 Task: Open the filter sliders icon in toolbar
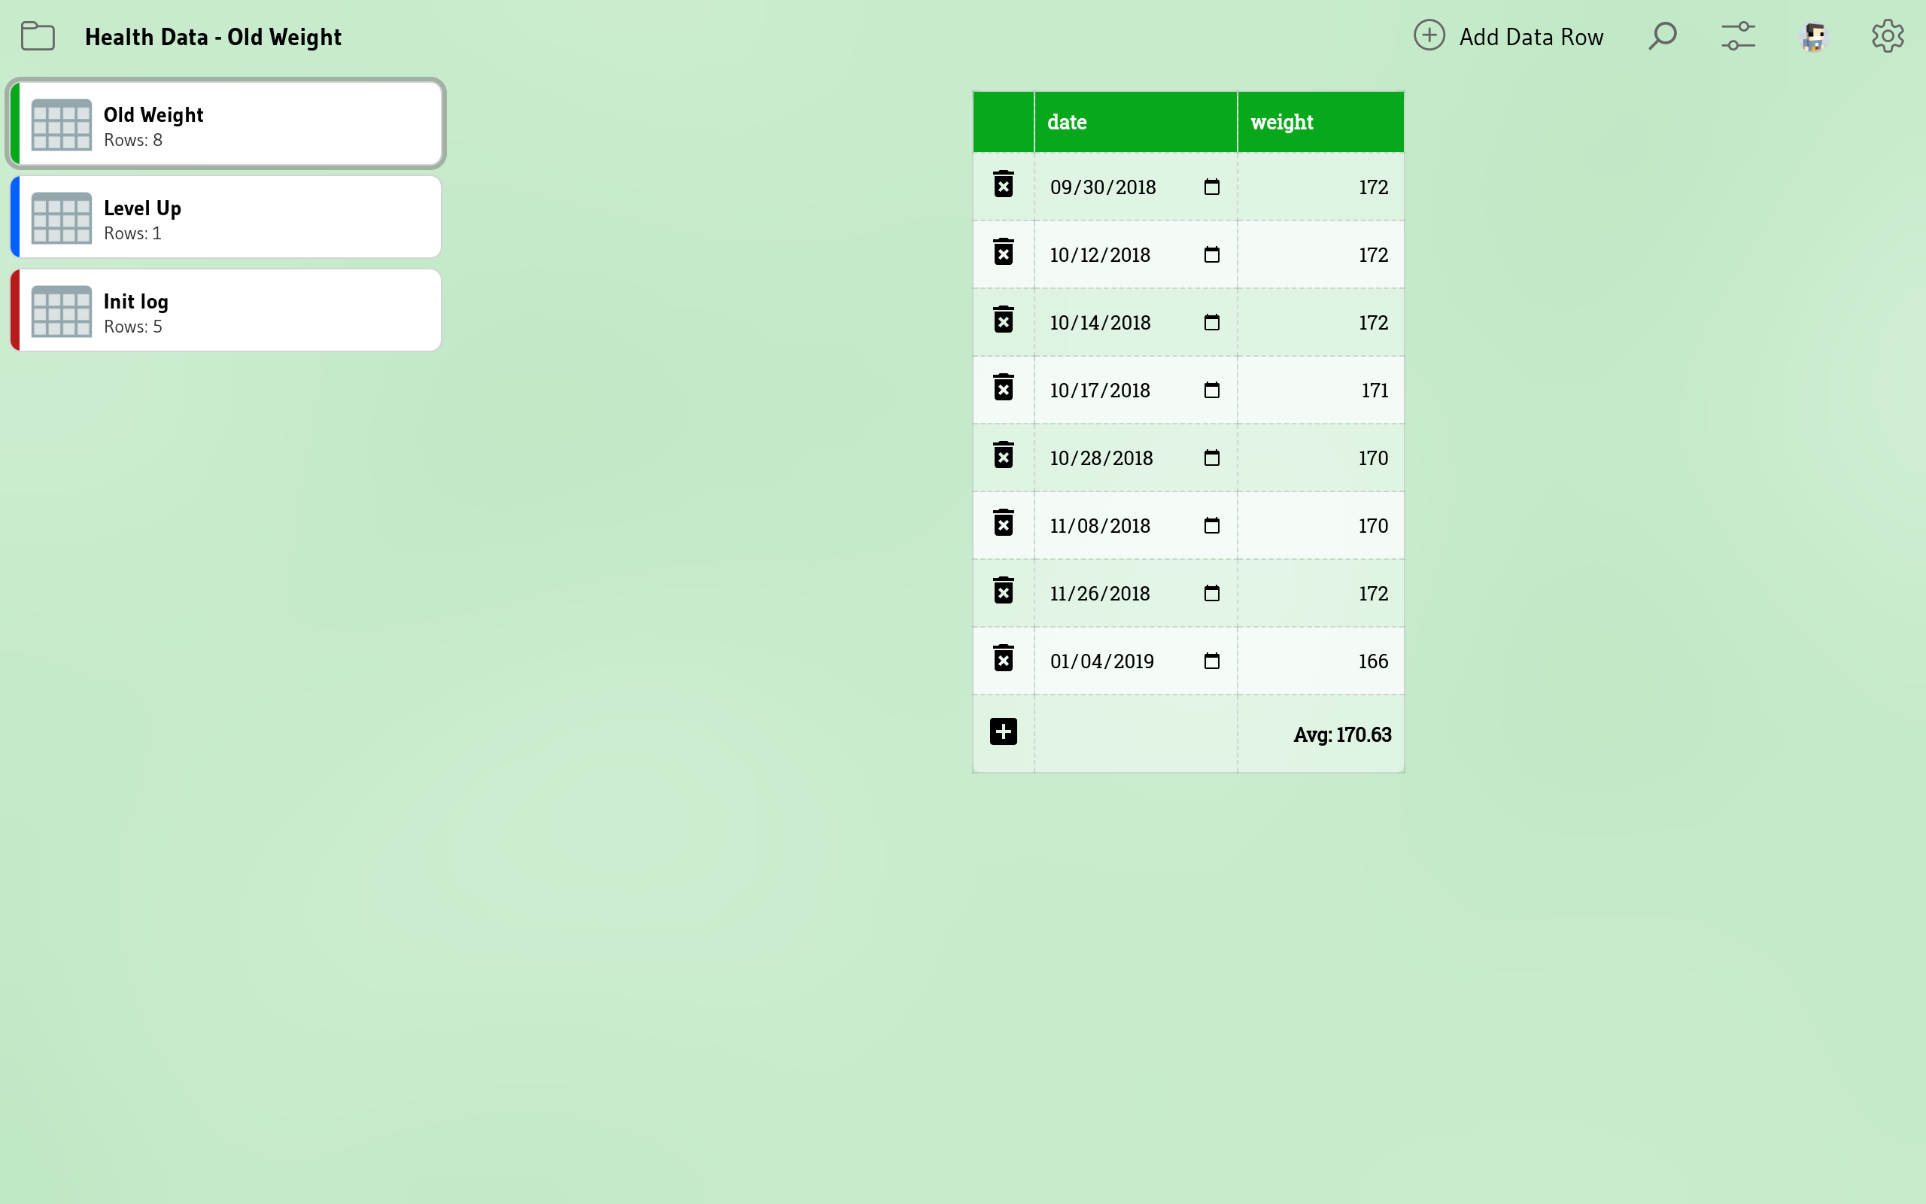1737,36
